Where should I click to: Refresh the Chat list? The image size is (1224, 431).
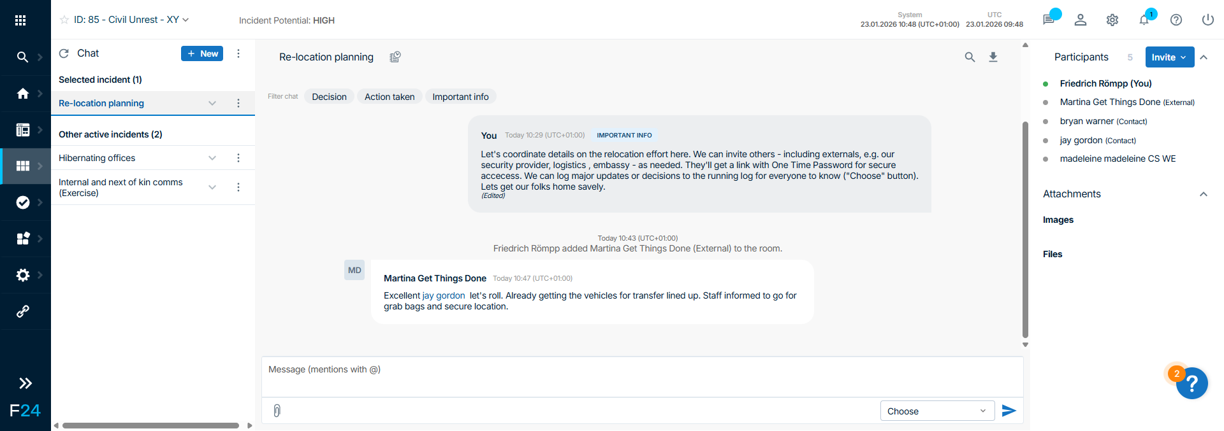[x=64, y=53]
